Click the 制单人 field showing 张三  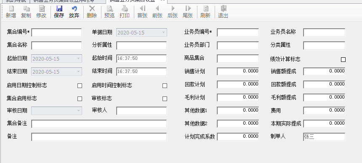click(x=324, y=137)
